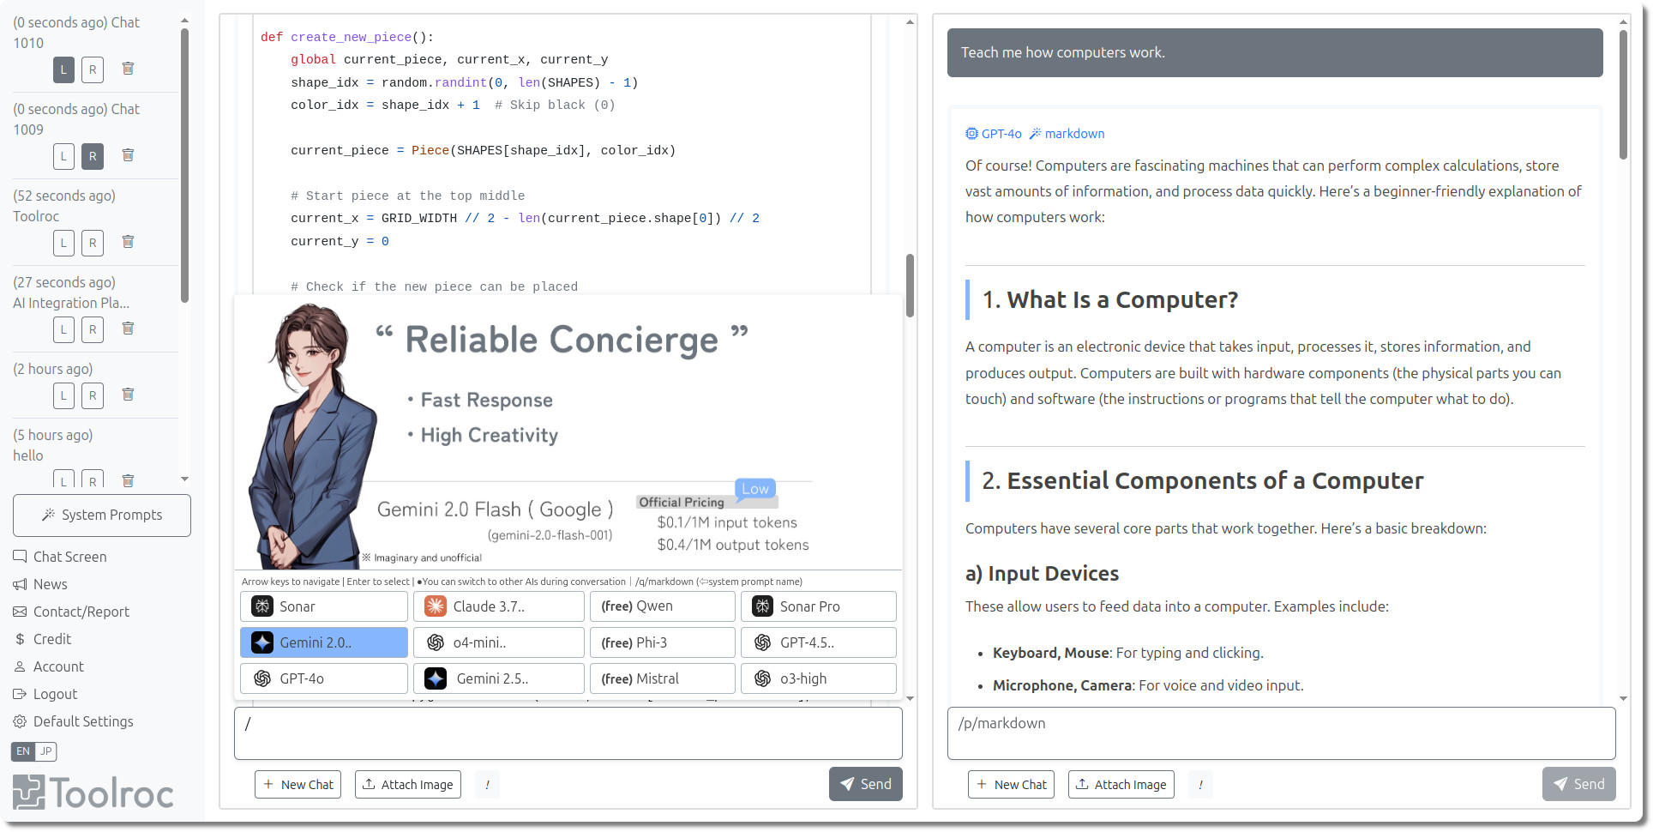Go to Chat Screen
Image resolution: width=1653 pixels, height=832 pixels.
click(x=60, y=557)
